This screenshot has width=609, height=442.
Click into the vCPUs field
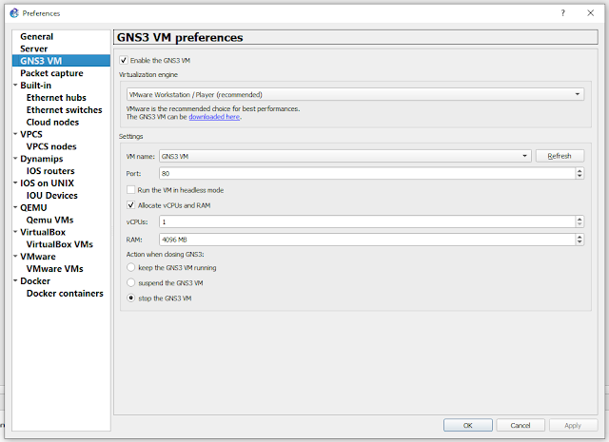(367, 221)
